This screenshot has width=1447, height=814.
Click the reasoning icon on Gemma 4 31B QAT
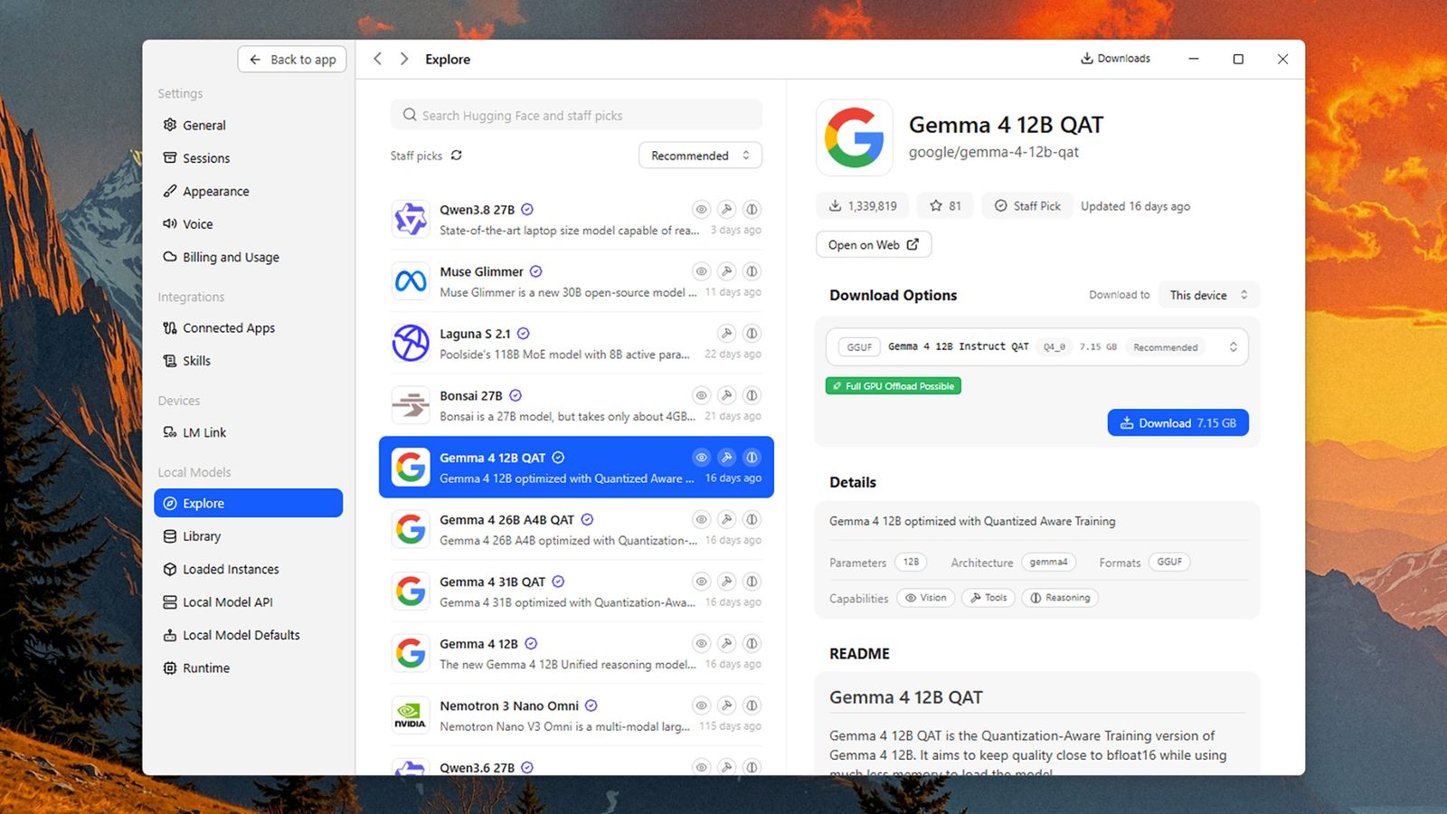(752, 582)
